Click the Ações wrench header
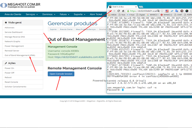This screenshot has height=128, width=192. (x=23, y=63)
